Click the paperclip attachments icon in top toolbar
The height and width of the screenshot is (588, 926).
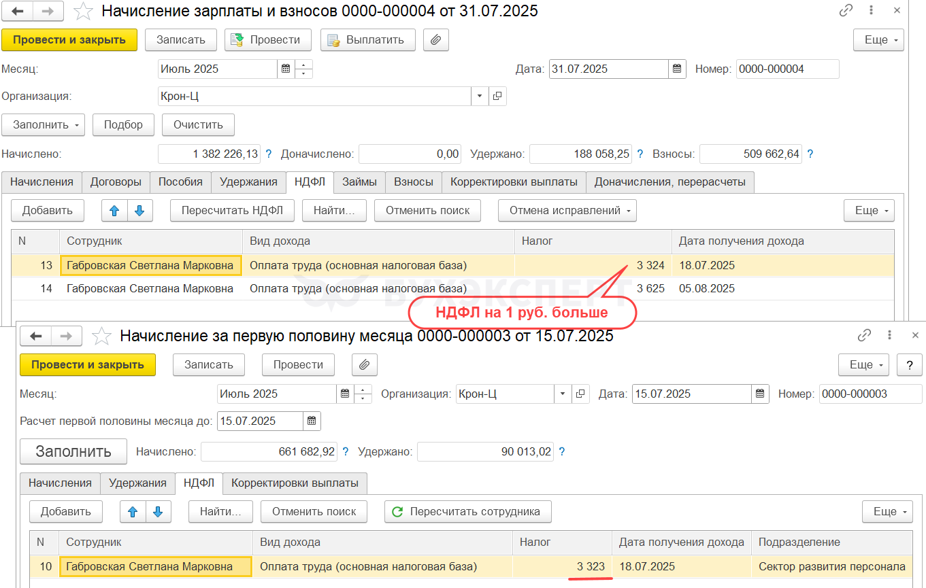(x=436, y=39)
